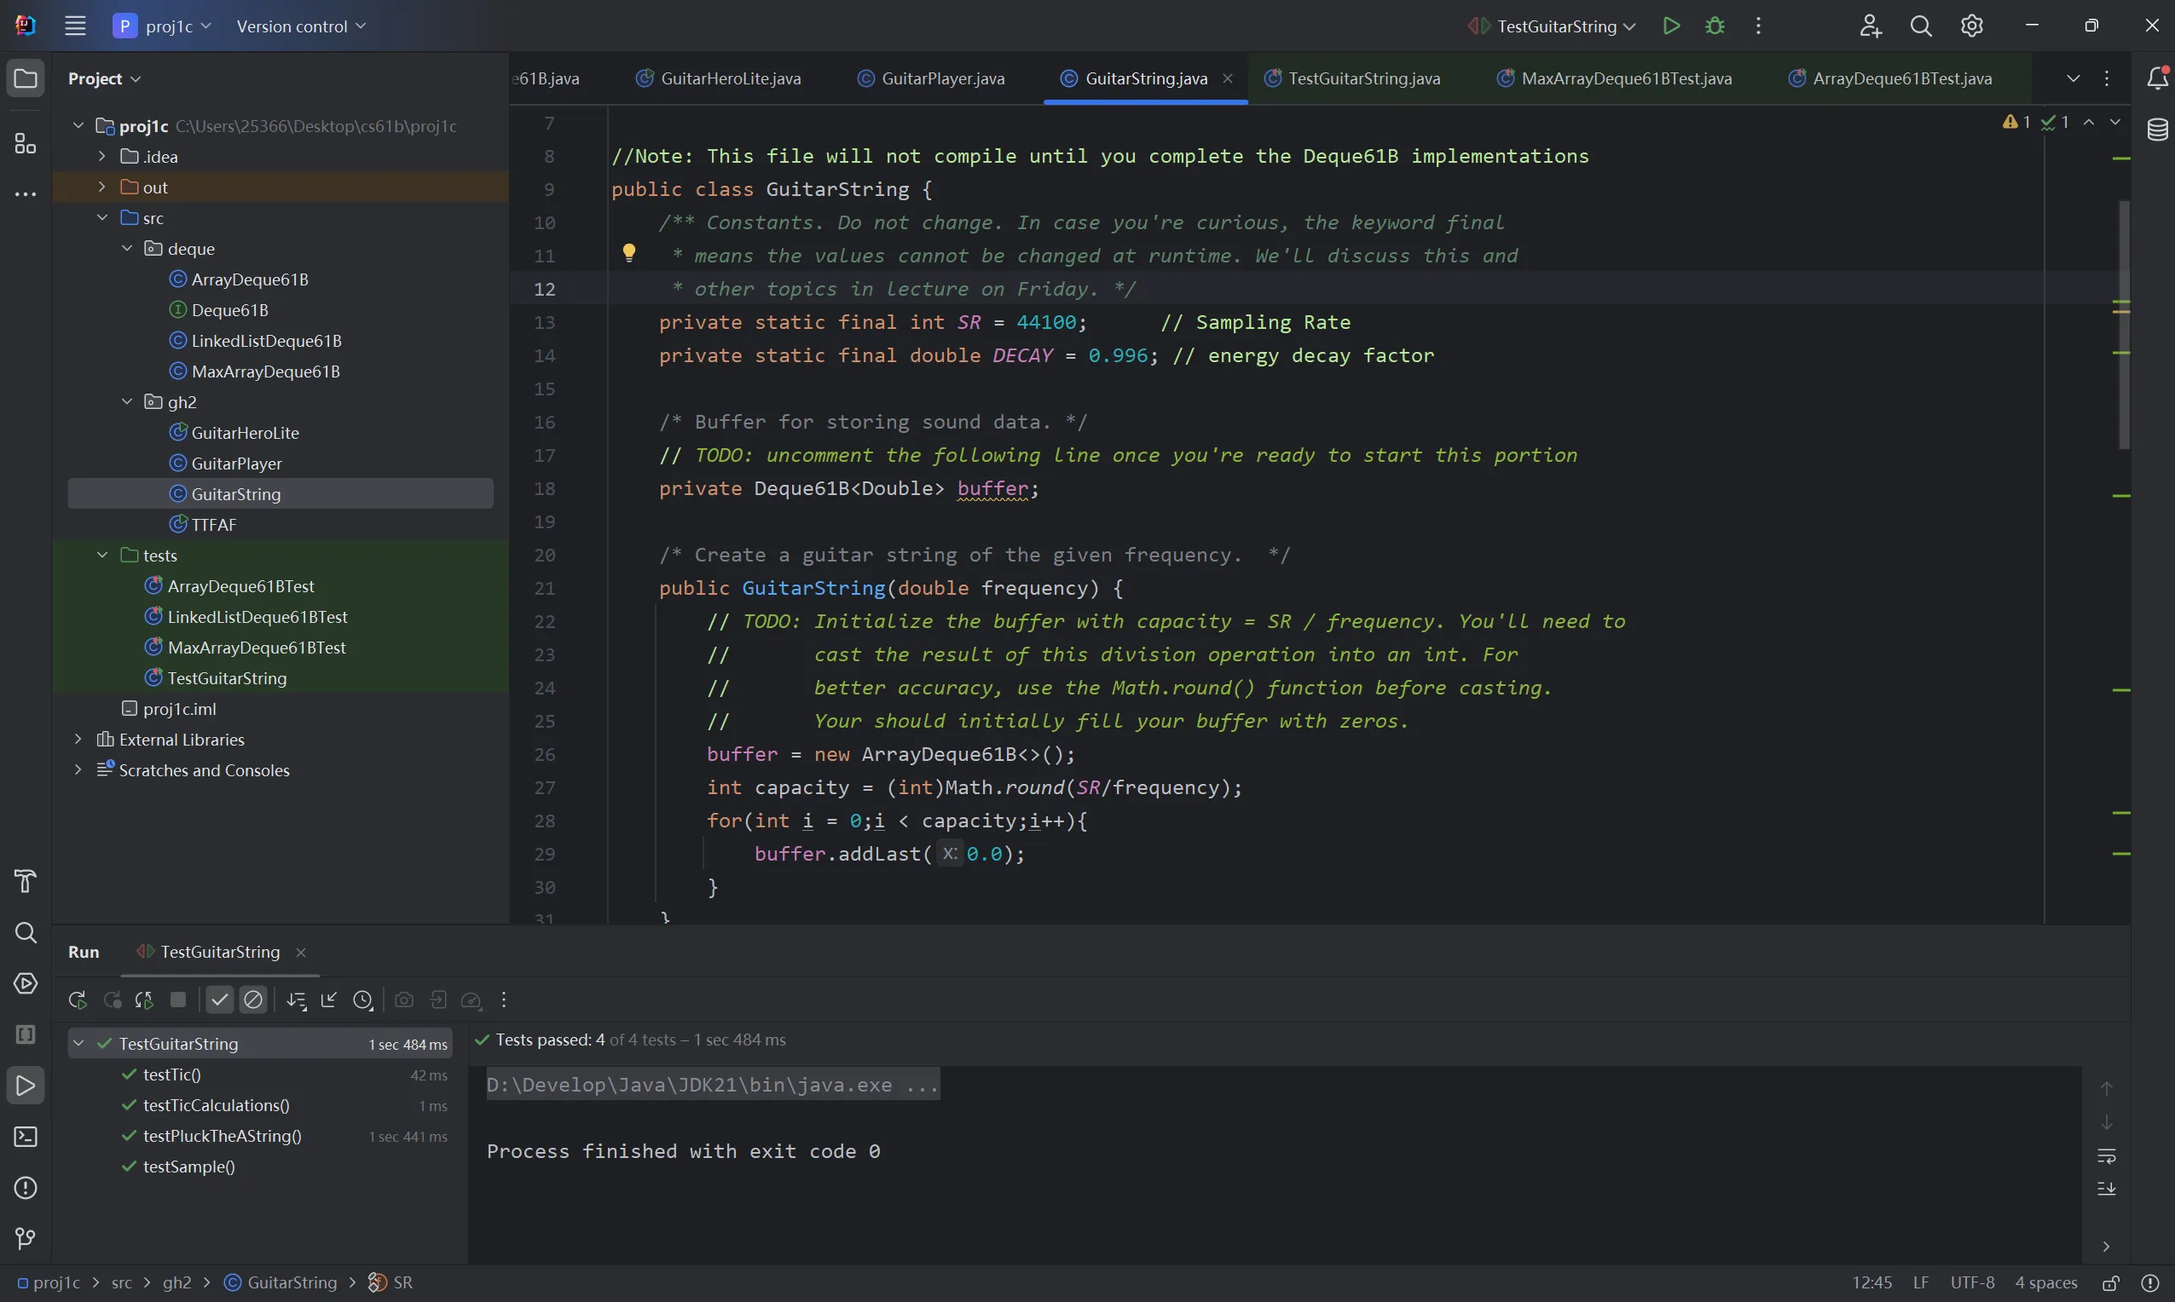The height and width of the screenshot is (1302, 2175).
Task: Open more run actions kebab menu
Action: 1757,26
